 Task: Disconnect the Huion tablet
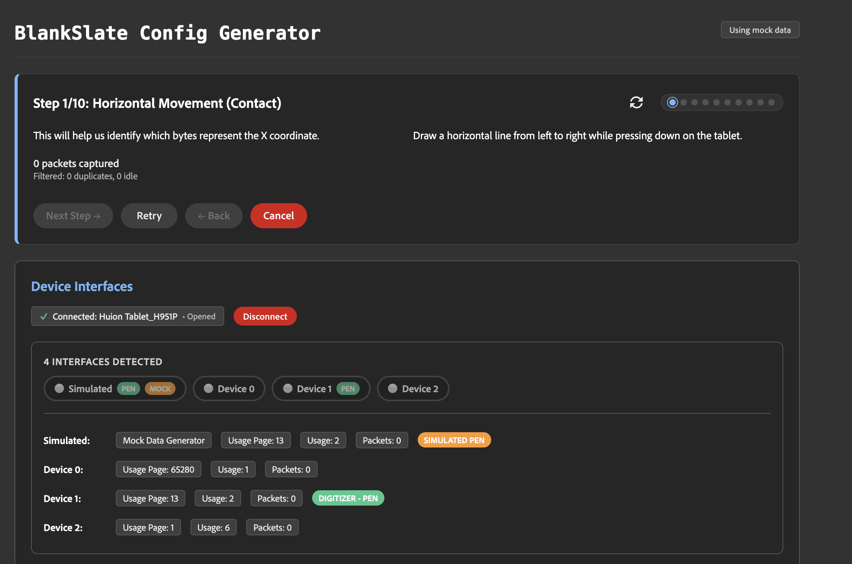tap(265, 317)
